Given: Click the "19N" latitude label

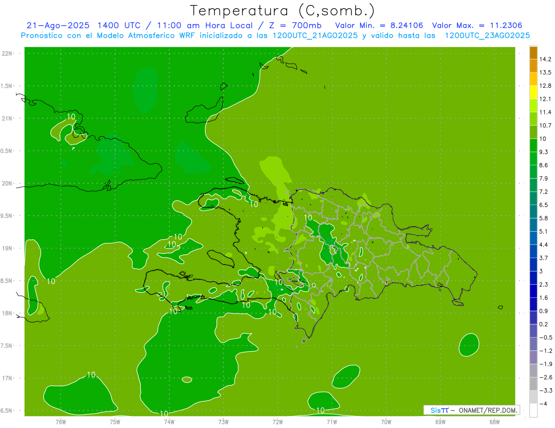Looking at the screenshot, I should (x=8, y=248).
